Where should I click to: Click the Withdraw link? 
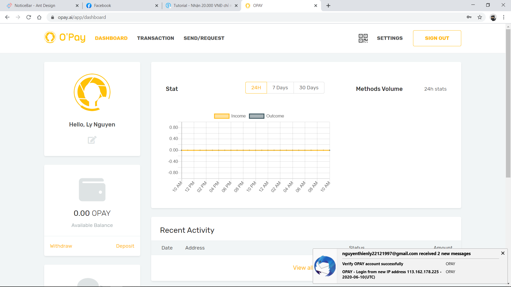tap(61, 246)
